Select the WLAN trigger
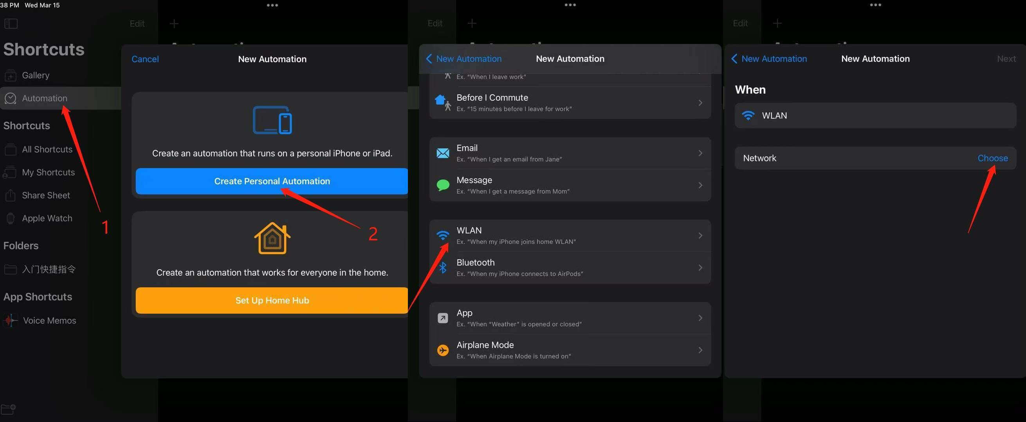The image size is (1026, 422). click(x=570, y=236)
